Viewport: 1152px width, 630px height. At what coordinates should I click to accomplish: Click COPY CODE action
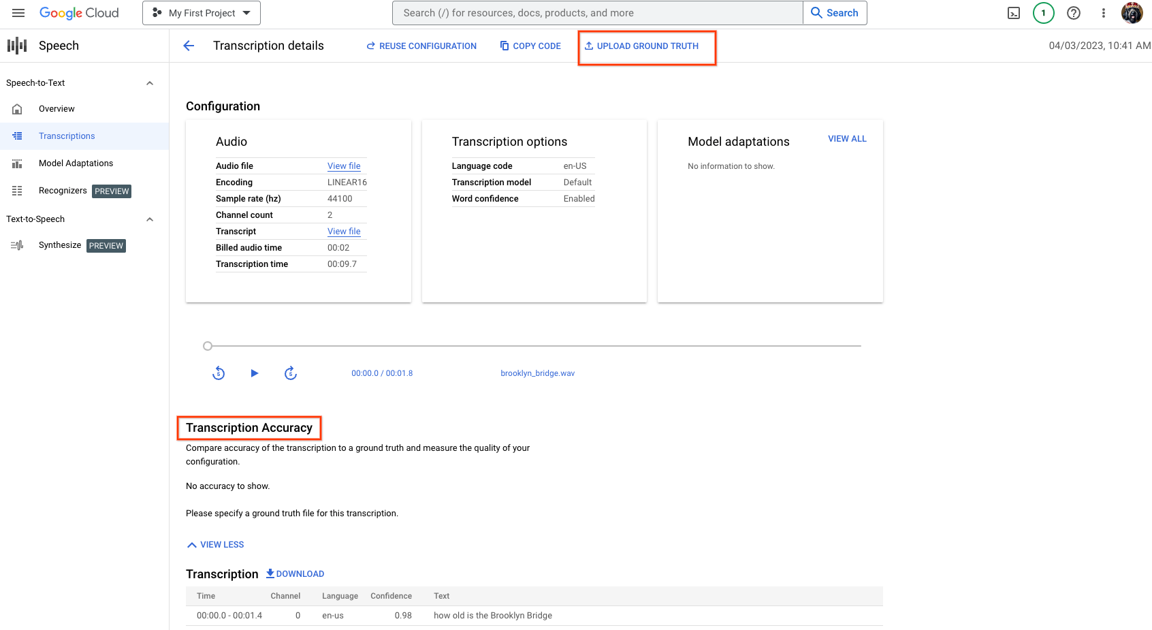coord(530,46)
